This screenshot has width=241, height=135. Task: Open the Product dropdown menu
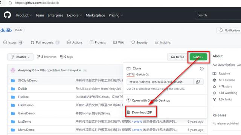pyautogui.click(x=24, y=15)
